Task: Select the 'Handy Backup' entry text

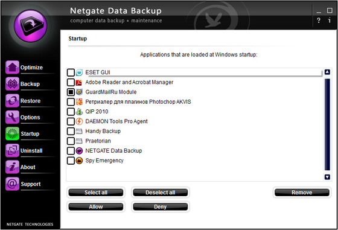Action: [103, 131]
